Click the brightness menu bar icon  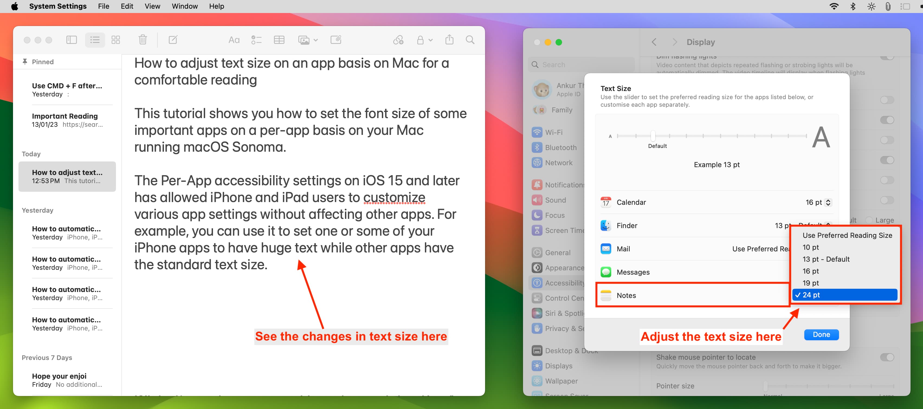[x=872, y=7]
